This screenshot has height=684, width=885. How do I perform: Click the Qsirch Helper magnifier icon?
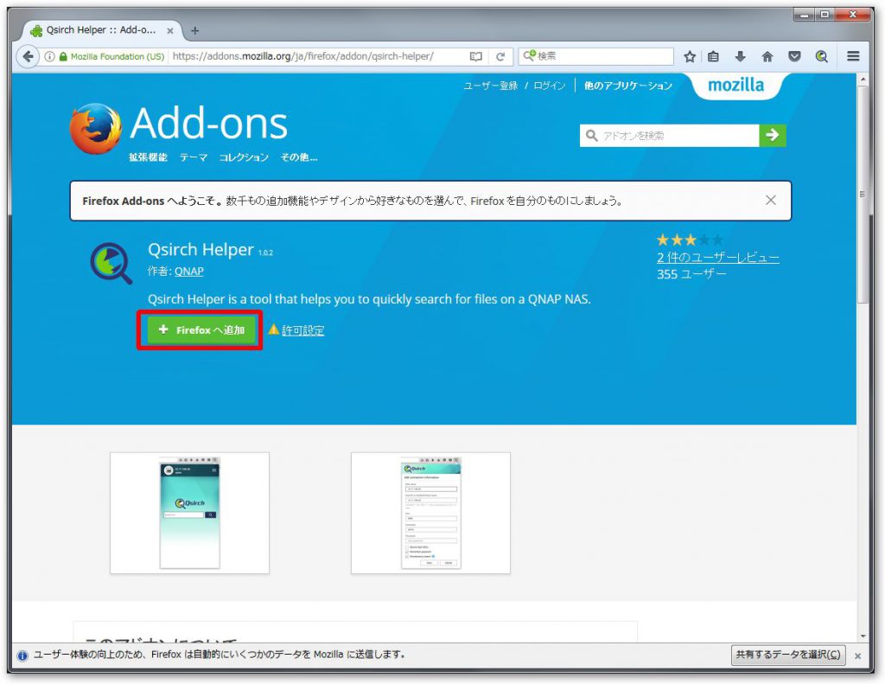111,263
